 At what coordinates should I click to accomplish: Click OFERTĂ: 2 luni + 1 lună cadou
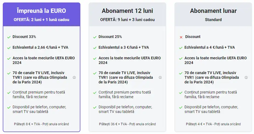[x=41, y=20]
